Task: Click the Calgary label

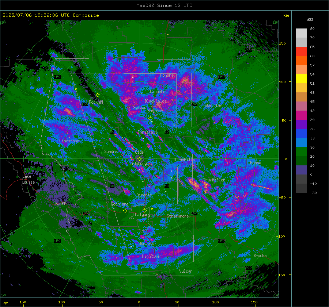Action: click(x=143, y=215)
